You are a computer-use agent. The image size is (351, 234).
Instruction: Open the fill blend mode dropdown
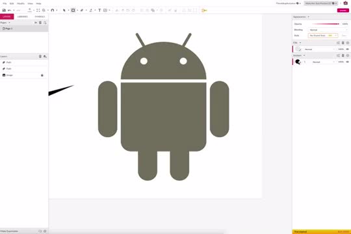click(x=320, y=49)
